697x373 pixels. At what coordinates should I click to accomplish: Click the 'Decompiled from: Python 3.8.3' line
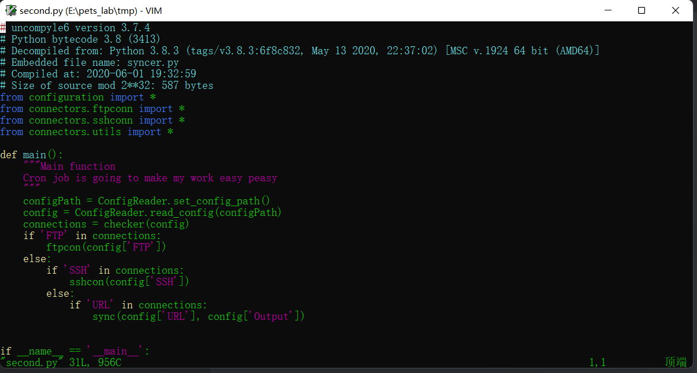tap(300, 51)
